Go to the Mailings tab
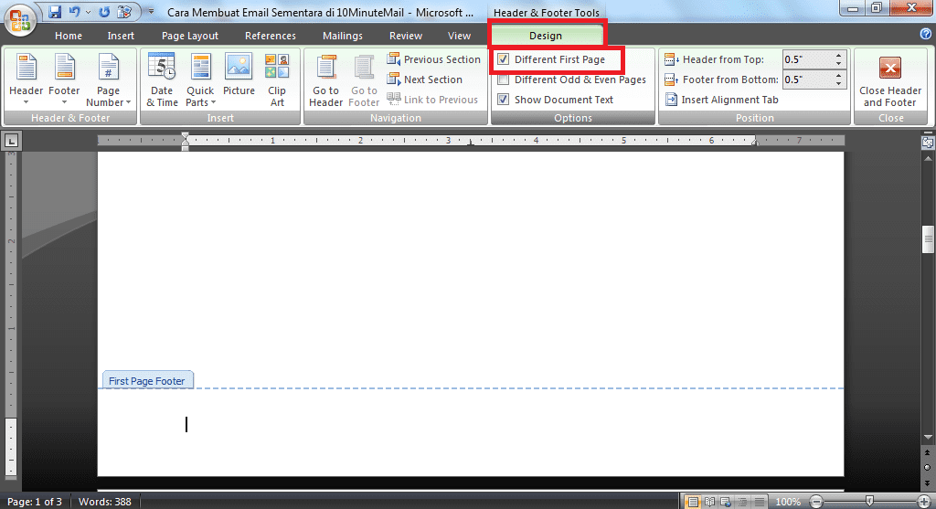Viewport: 936px width, 509px height. pyautogui.click(x=343, y=36)
